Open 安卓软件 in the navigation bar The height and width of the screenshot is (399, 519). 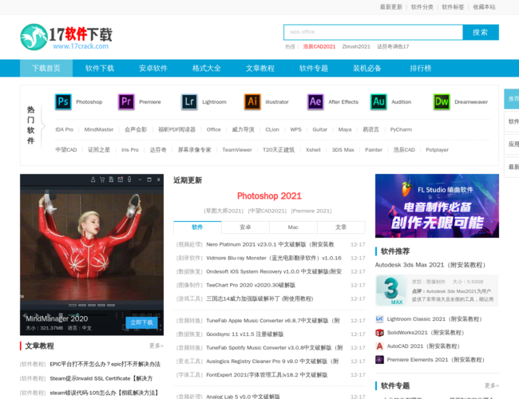click(x=153, y=68)
